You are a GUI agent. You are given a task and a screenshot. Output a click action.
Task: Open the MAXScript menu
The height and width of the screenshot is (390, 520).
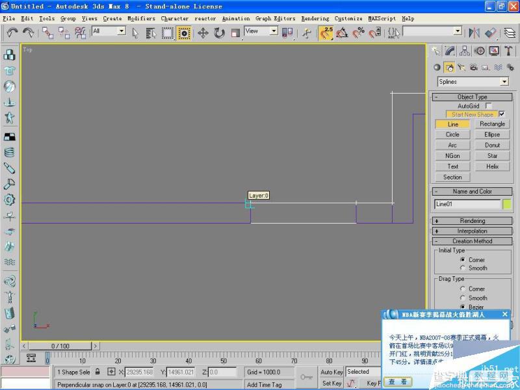click(382, 19)
